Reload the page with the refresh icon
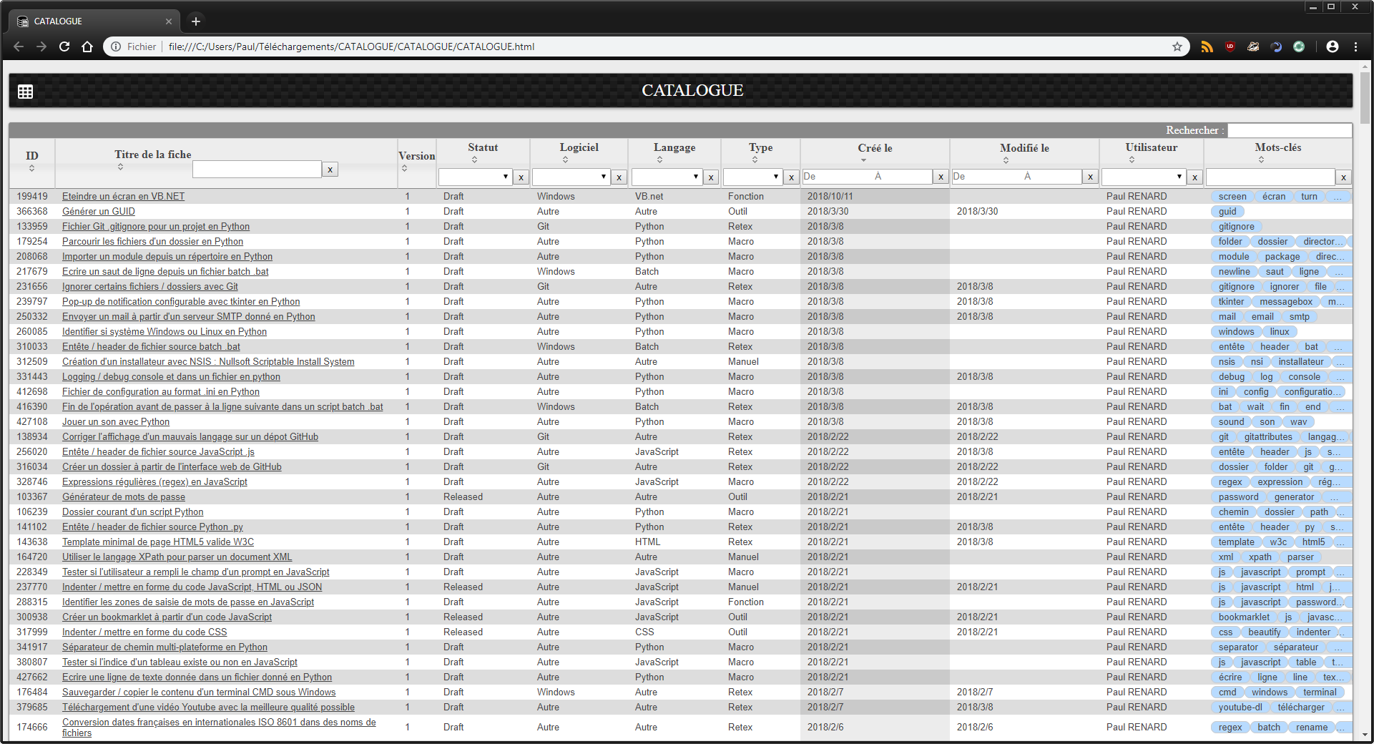The width and height of the screenshot is (1374, 744). tap(64, 46)
